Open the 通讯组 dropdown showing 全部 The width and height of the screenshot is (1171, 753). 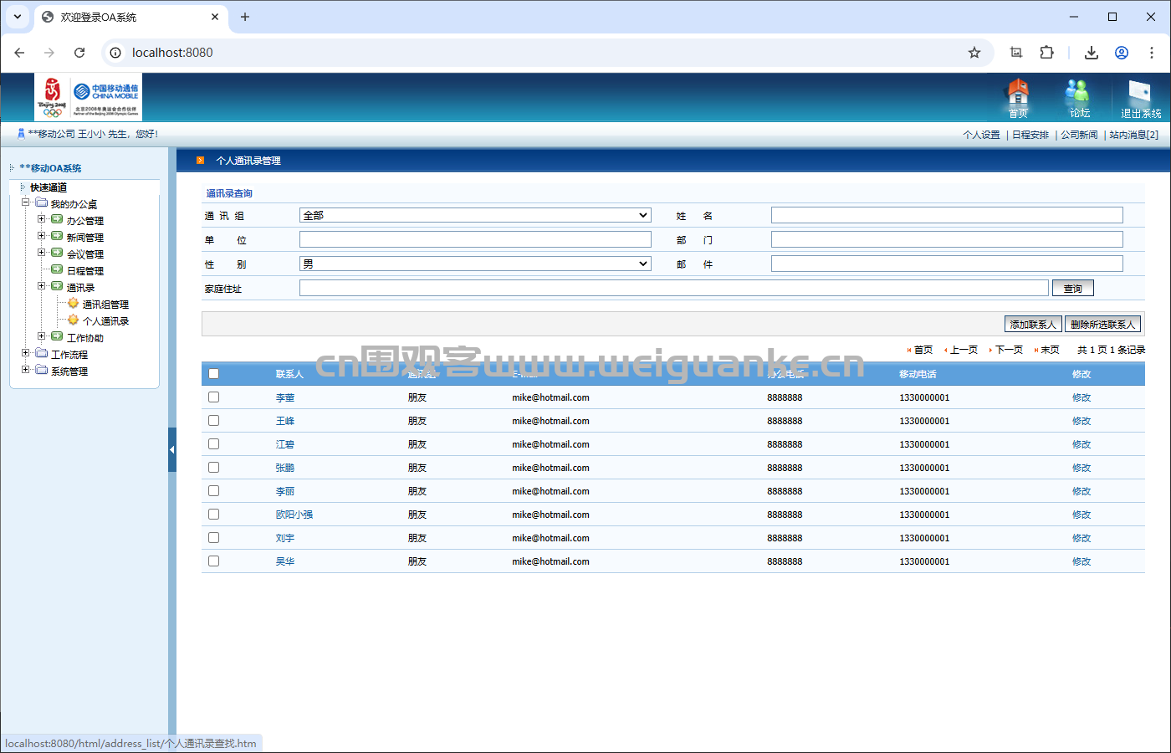(475, 215)
